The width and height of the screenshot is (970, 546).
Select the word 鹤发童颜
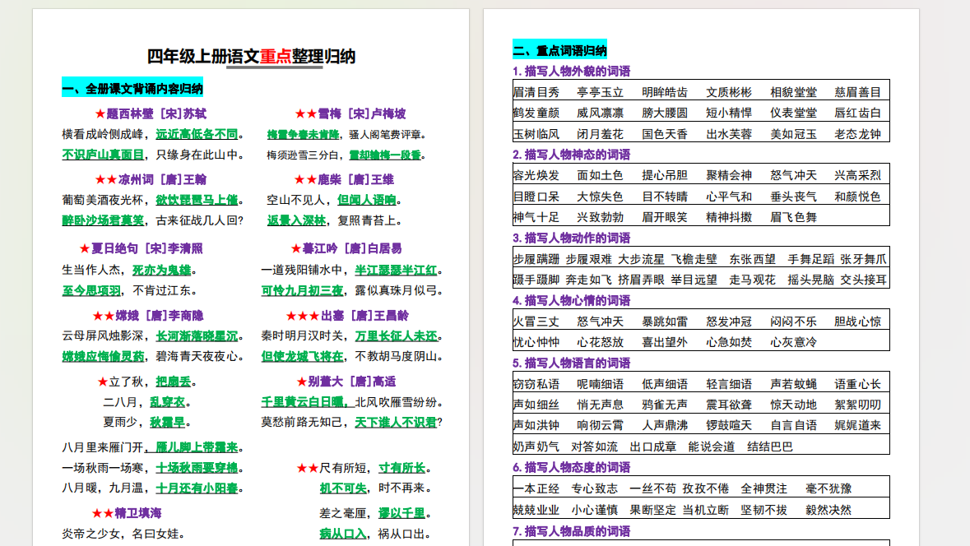click(x=536, y=113)
